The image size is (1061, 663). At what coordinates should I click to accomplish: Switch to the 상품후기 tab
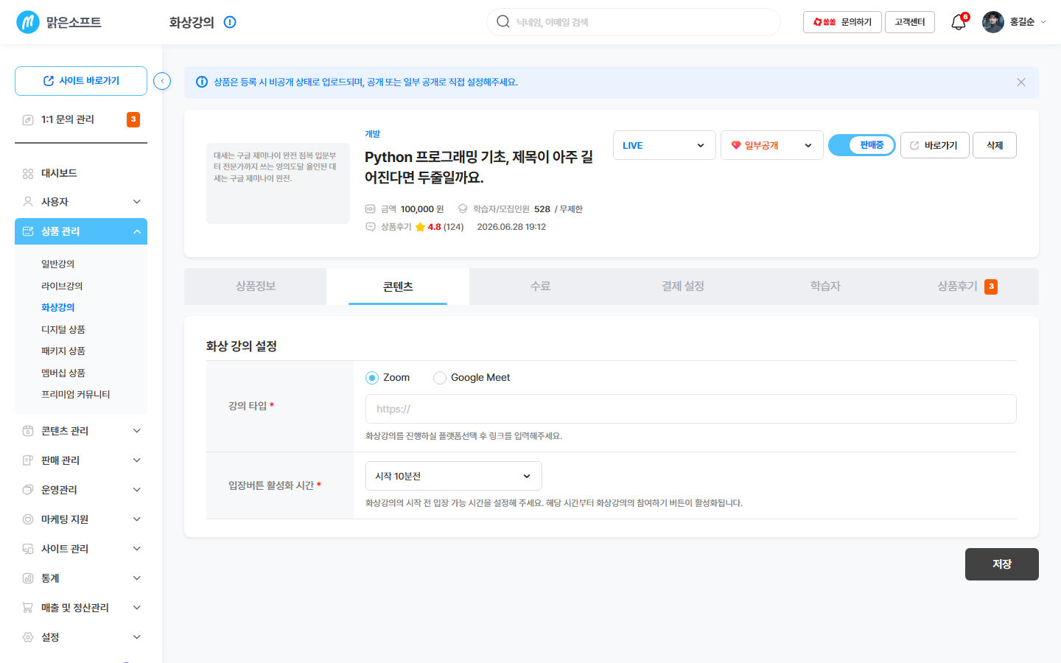point(967,287)
